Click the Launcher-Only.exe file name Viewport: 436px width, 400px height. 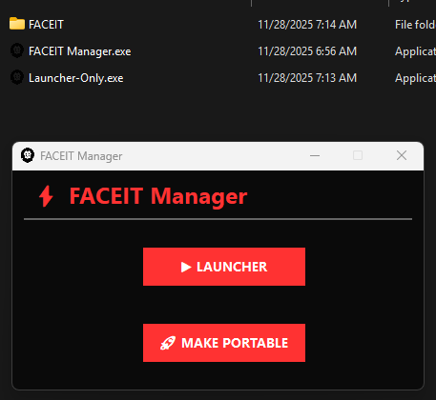click(x=76, y=78)
